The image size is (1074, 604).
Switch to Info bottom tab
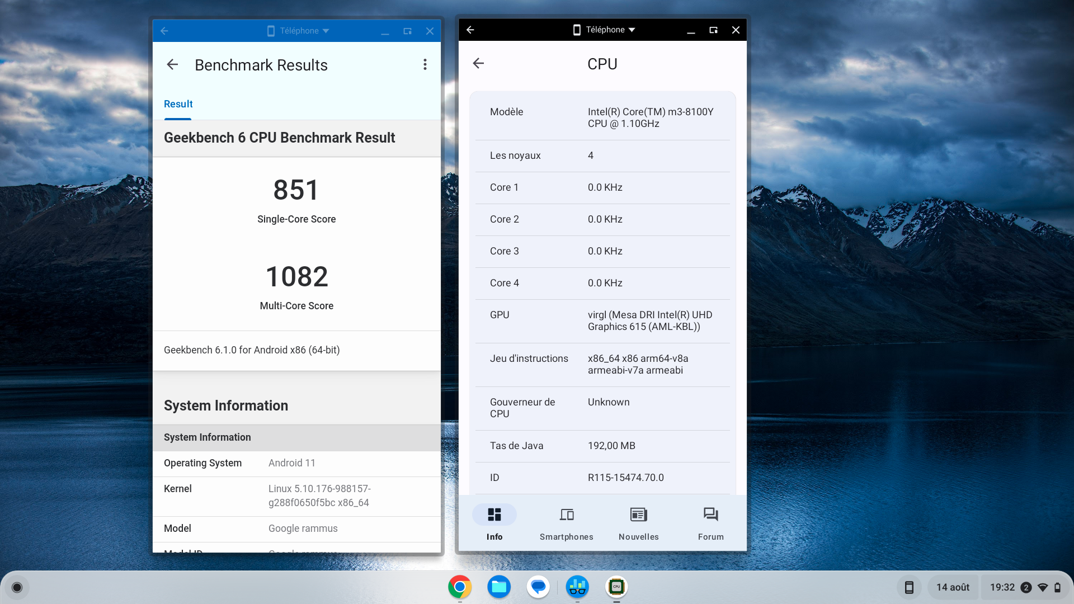[x=494, y=523]
